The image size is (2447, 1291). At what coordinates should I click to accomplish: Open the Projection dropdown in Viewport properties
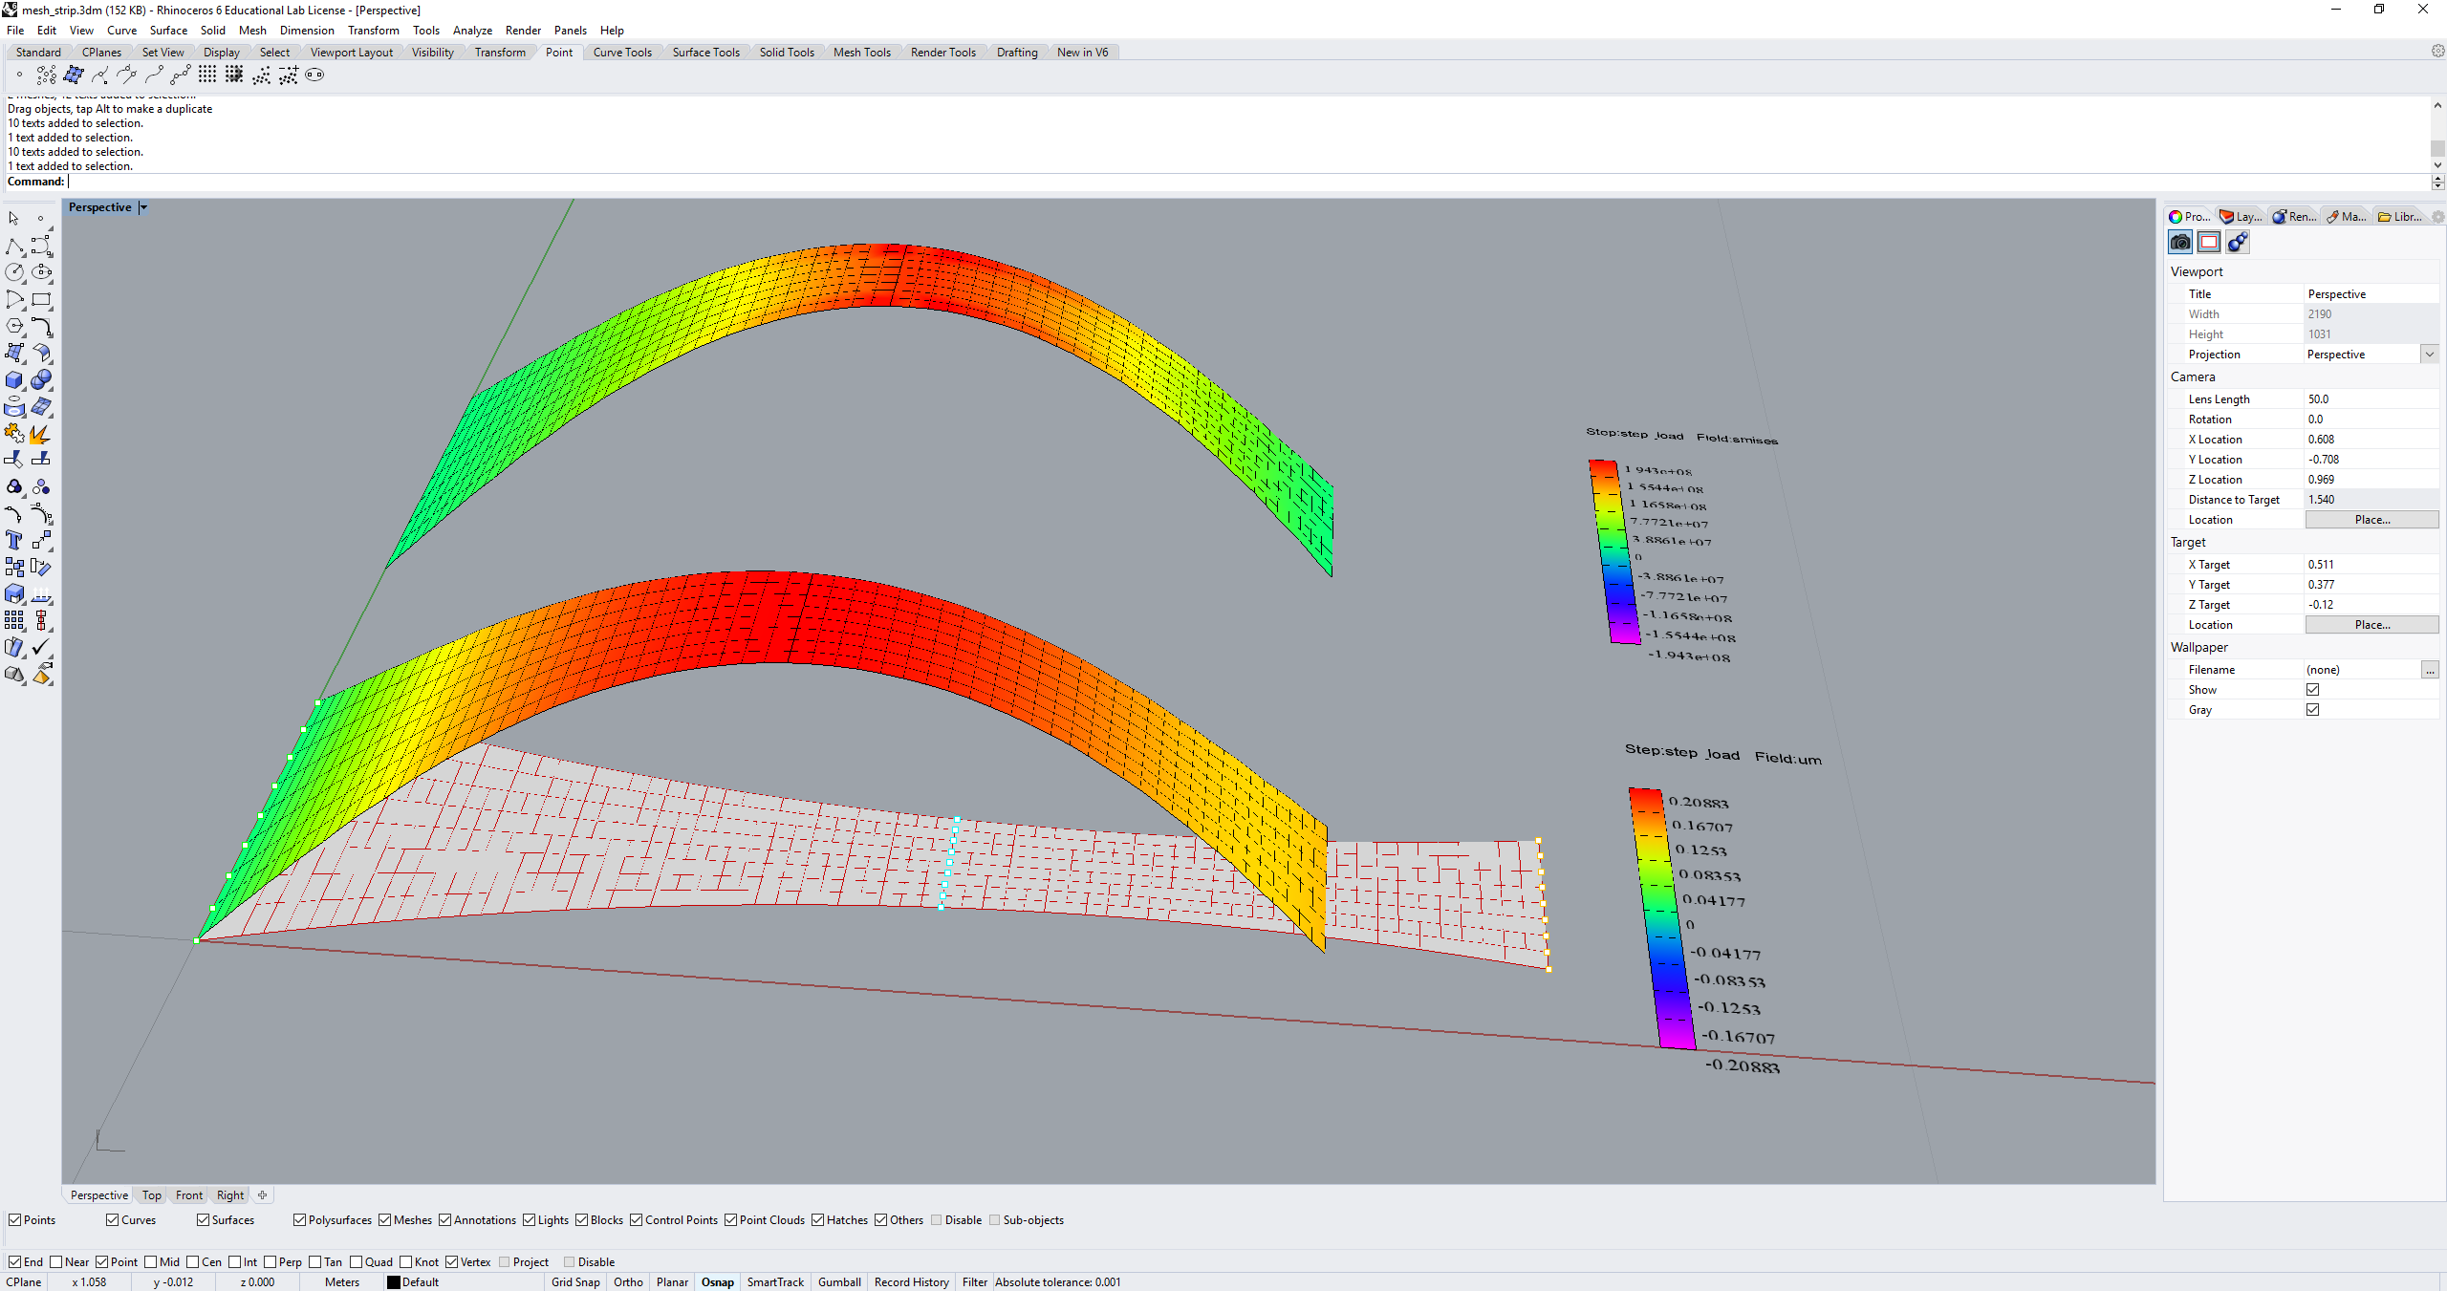(x=2428, y=354)
